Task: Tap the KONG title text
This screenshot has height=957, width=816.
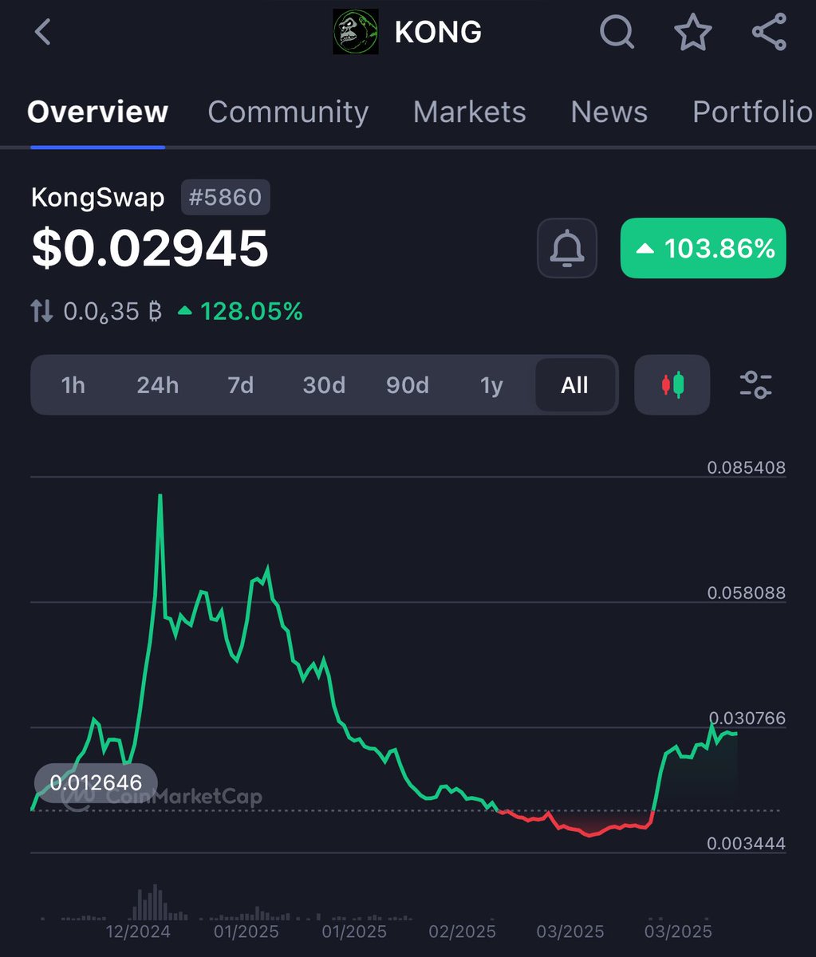Action: pos(438,33)
